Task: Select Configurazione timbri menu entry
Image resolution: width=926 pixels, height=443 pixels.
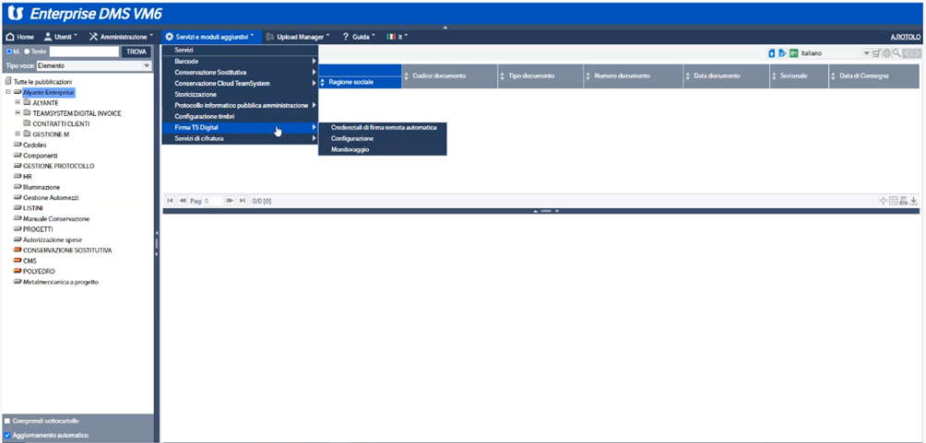Action: [x=241, y=117]
